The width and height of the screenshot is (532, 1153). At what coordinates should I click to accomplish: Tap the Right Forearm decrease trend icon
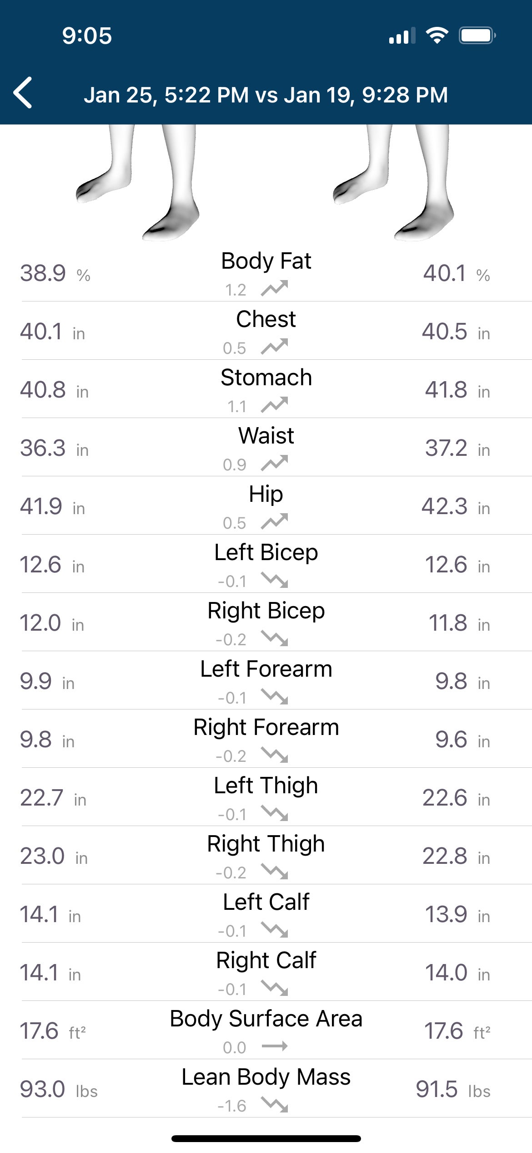click(274, 755)
